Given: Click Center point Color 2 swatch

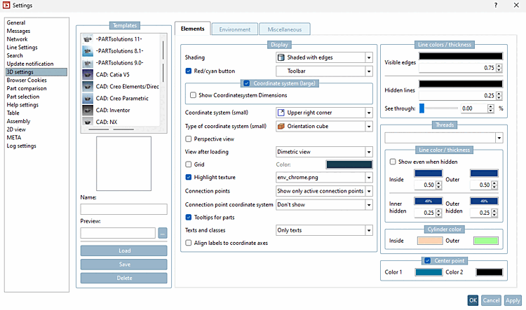Looking at the screenshot, I should click(x=489, y=272).
